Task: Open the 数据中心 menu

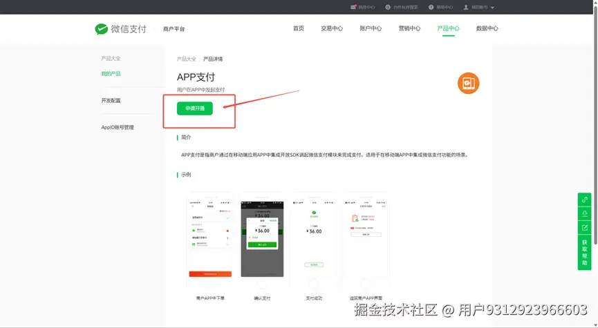Action: [487, 28]
